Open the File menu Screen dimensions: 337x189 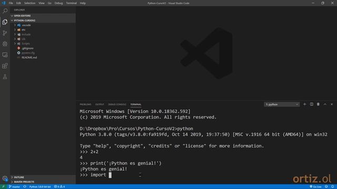[x=11, y=3]
